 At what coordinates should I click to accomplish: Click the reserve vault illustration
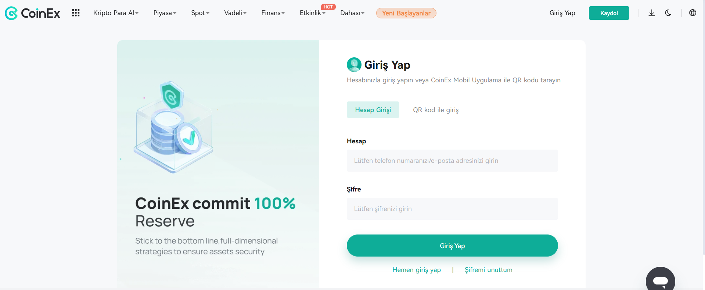tap(173, 128)
